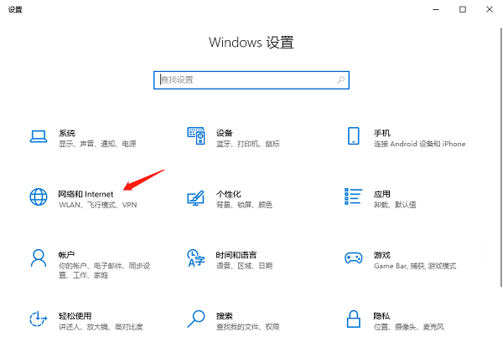Close the 设置 window
This screenshot has height=352, width=503.
(490, 9)
